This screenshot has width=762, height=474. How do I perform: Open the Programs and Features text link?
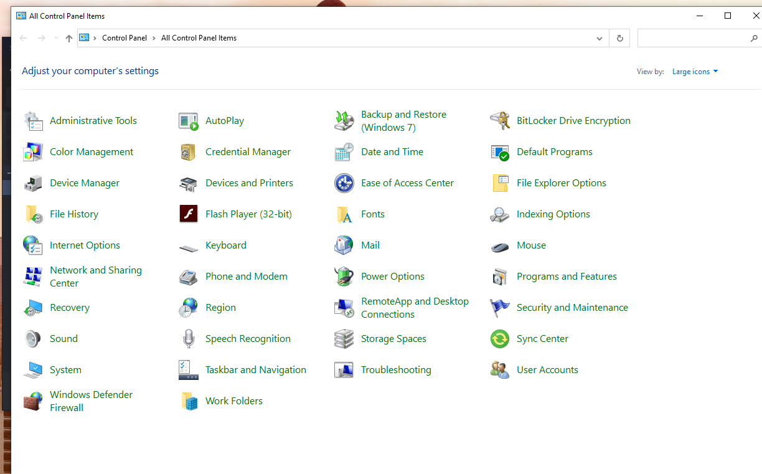click(x=567, y=277)
